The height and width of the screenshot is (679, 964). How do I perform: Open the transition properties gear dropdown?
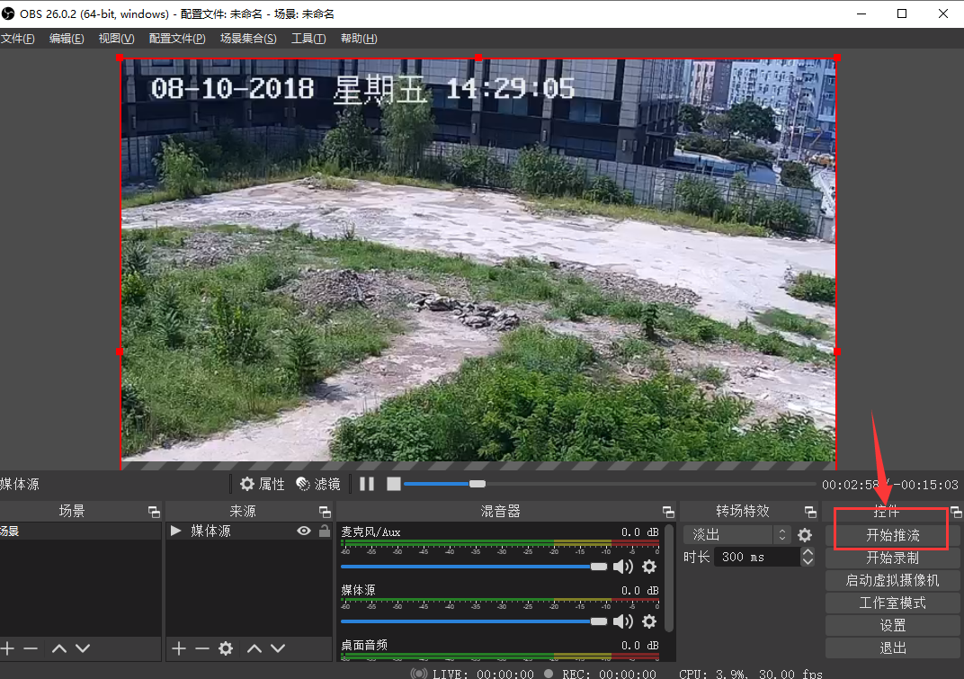point(805,534)
